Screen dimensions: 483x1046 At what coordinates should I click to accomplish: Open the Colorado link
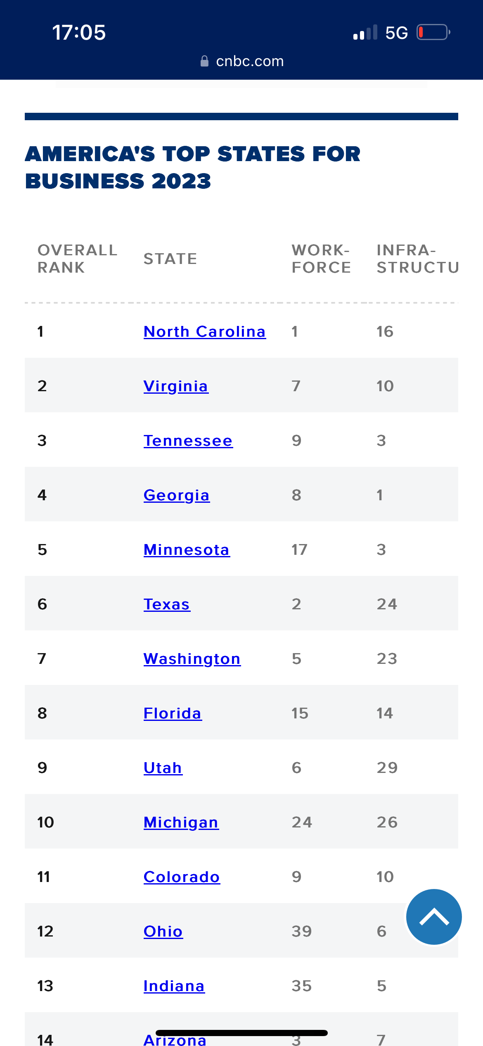182,877
